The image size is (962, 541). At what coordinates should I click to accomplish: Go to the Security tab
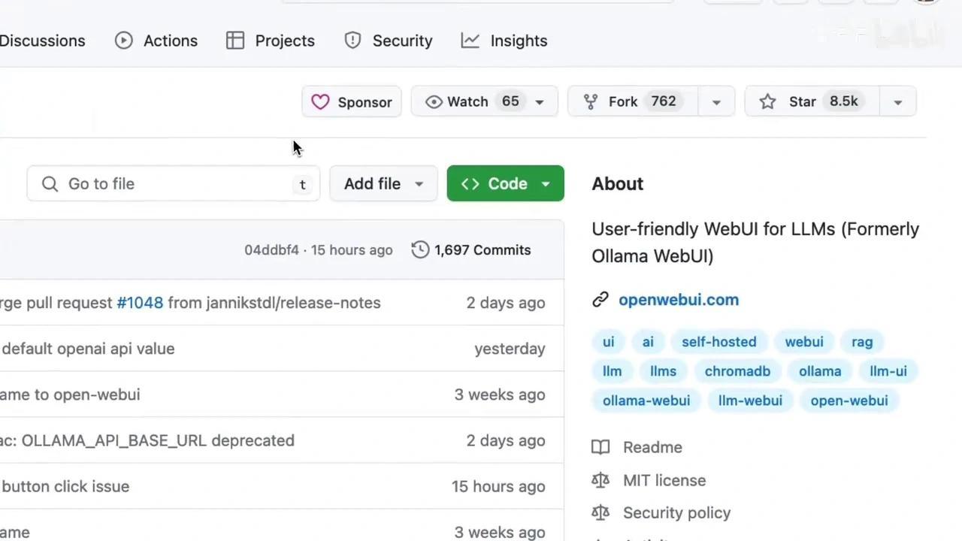[x=389, y=41]
